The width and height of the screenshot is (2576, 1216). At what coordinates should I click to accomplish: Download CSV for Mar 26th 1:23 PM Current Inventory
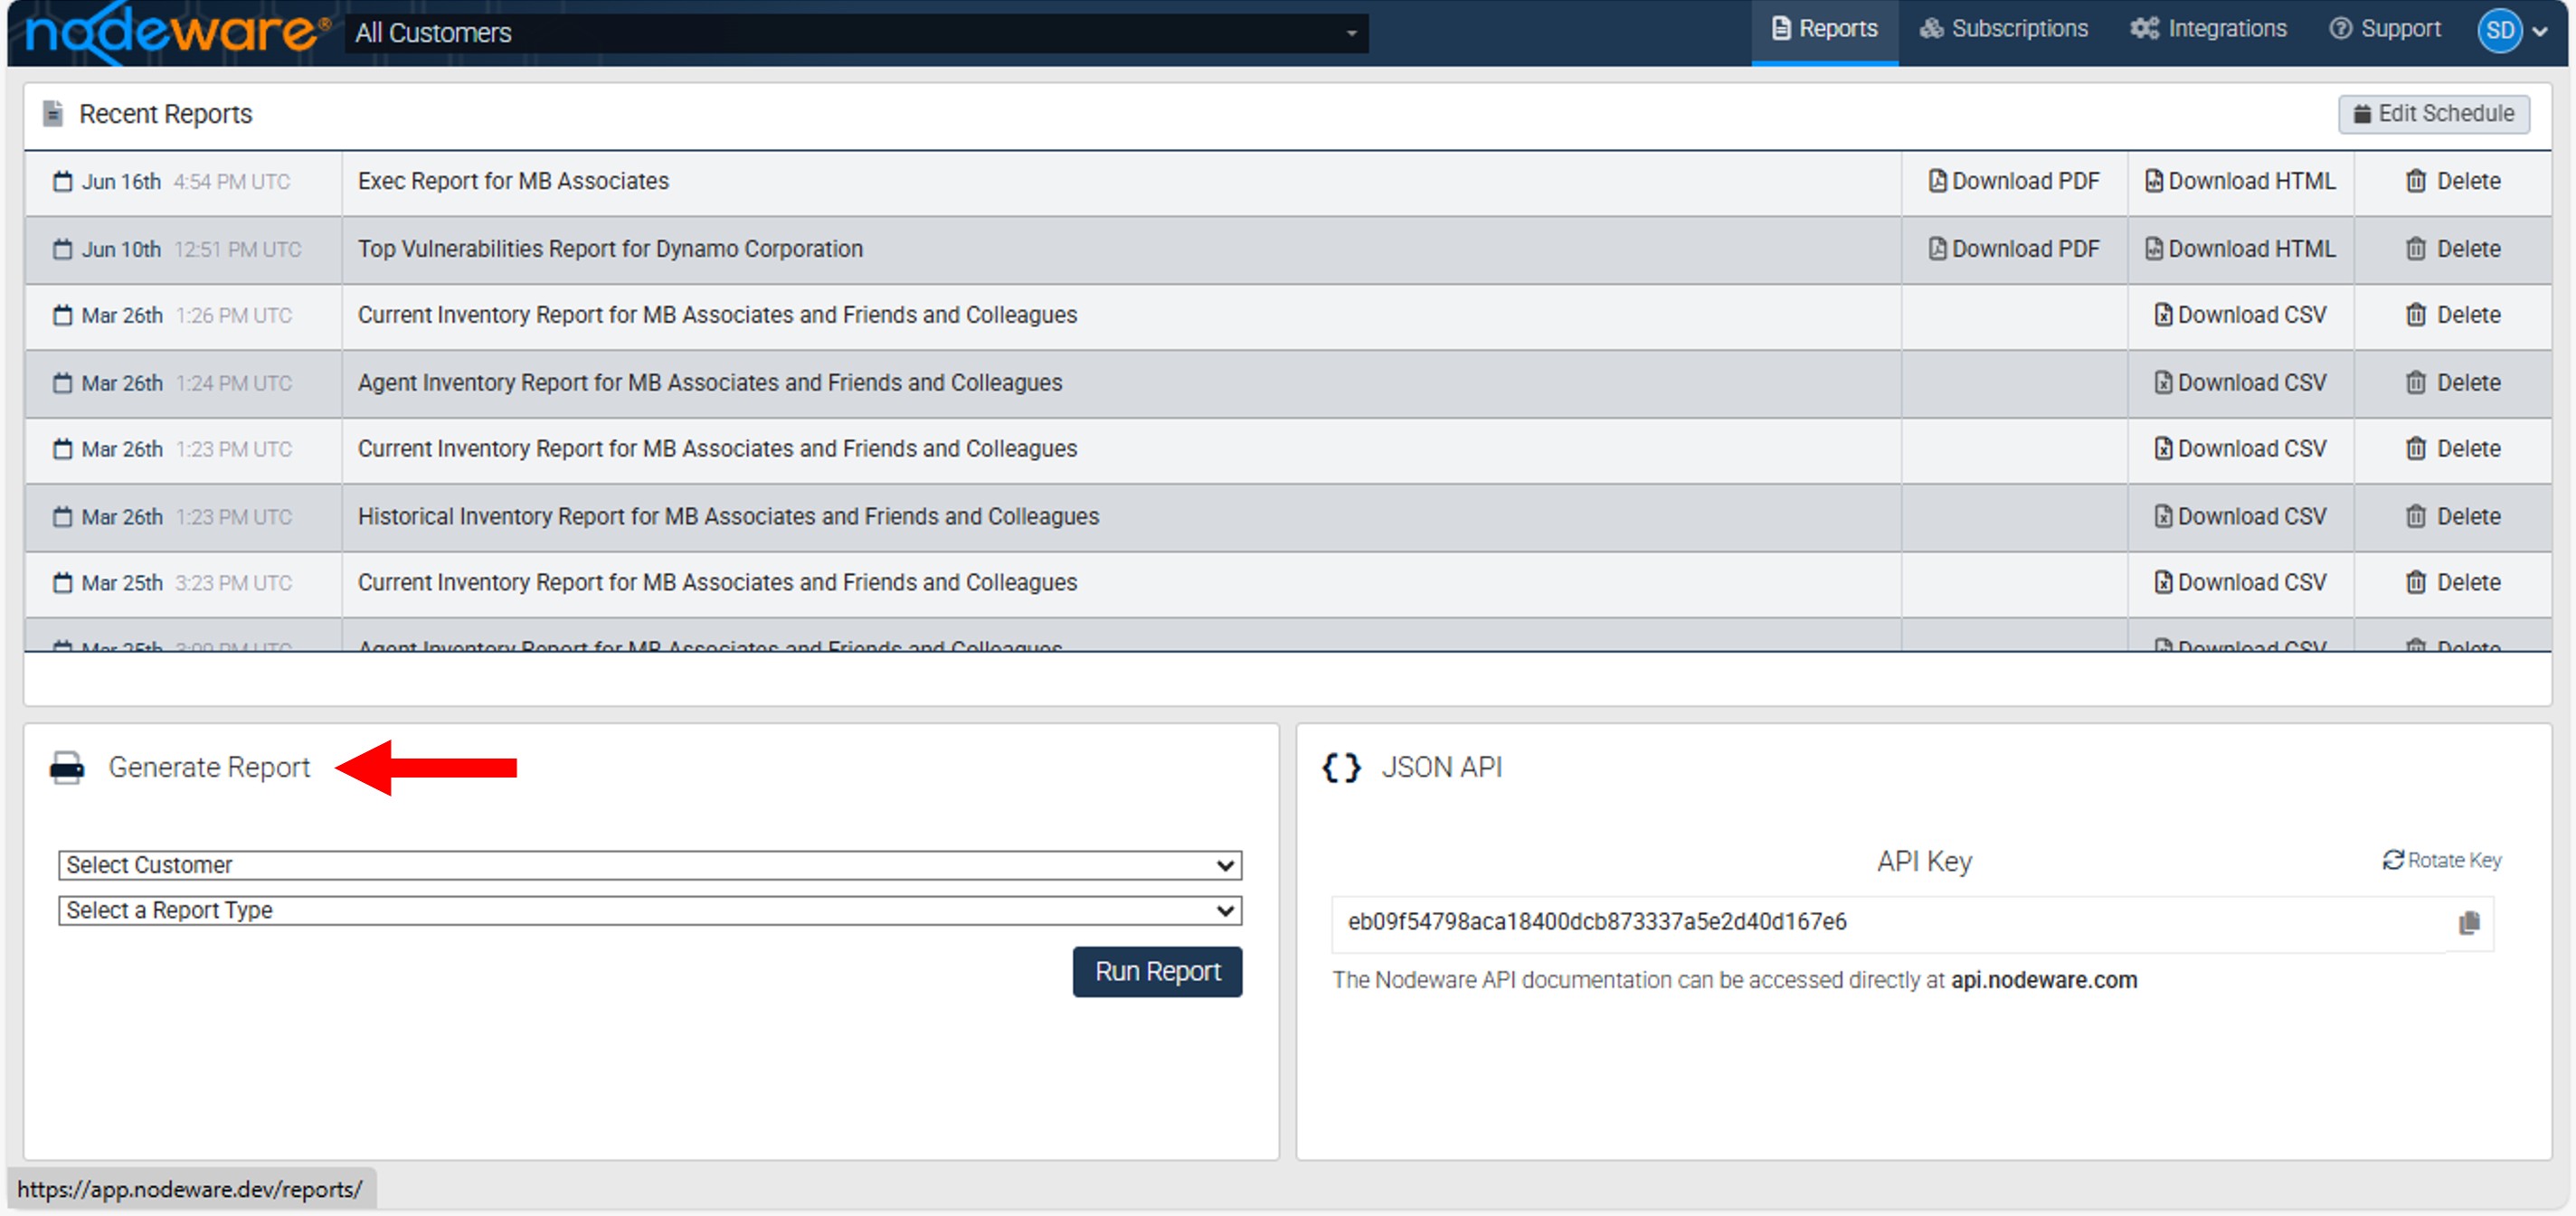click(x=2240, y=448)
